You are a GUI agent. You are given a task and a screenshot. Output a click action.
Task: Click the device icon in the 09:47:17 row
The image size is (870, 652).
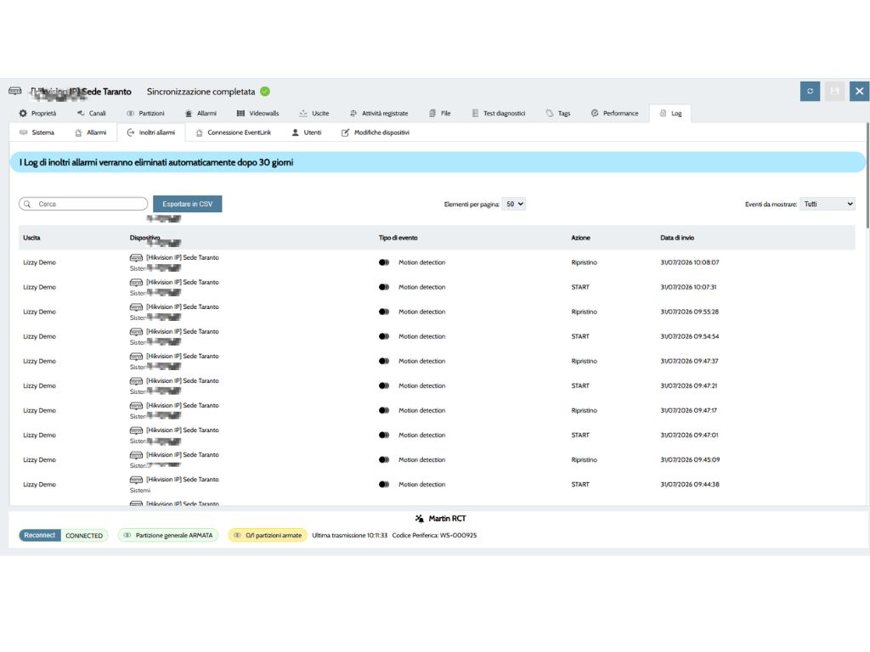tap(136, 406)
